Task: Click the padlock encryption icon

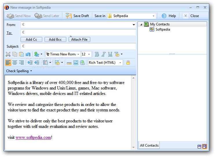Action: click(128, 63)
